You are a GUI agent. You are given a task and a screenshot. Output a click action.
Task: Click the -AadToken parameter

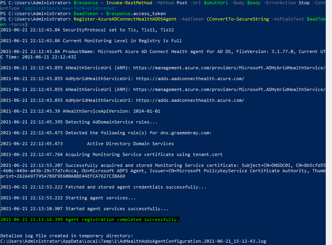point(191,19)
